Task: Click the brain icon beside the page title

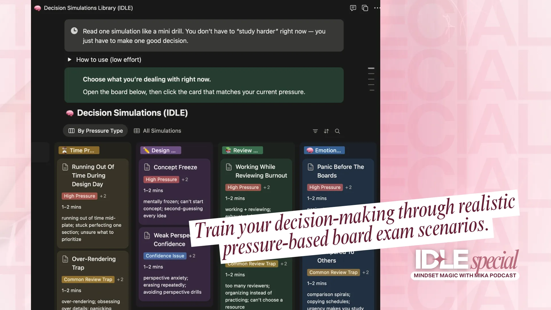Action: tap(37, 8)
